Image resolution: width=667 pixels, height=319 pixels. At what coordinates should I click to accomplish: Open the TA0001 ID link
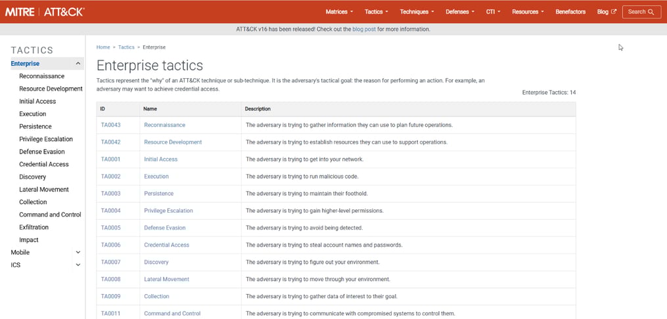[x=110, y=159]
